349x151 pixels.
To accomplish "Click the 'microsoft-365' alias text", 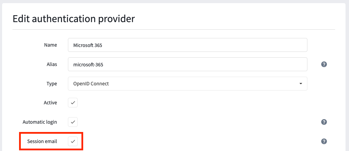I will (x=88, y=65).
